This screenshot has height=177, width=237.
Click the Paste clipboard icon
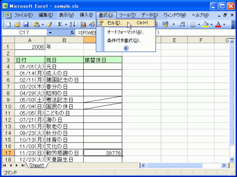tap(36, 25)
